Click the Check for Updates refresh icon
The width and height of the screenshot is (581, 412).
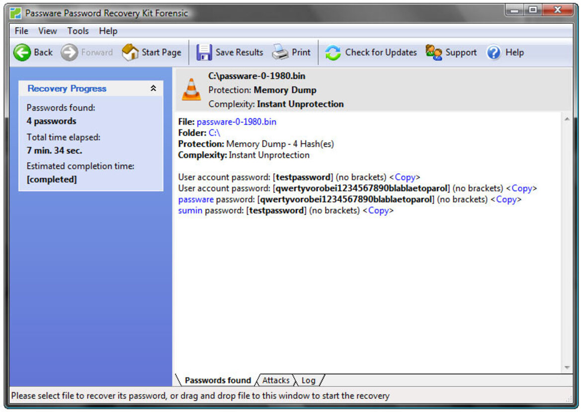pos(332,53)
